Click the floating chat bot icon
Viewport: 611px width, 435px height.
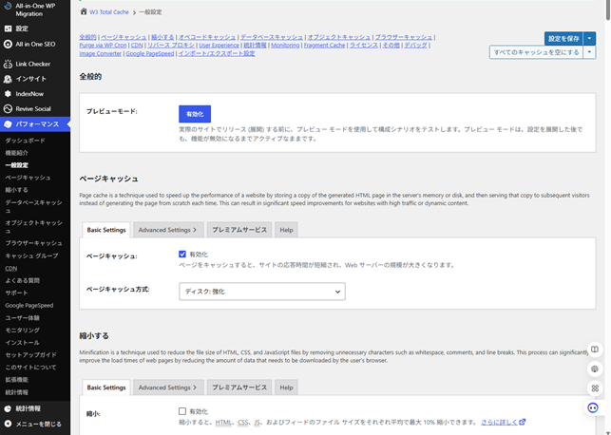click(593, 407)
